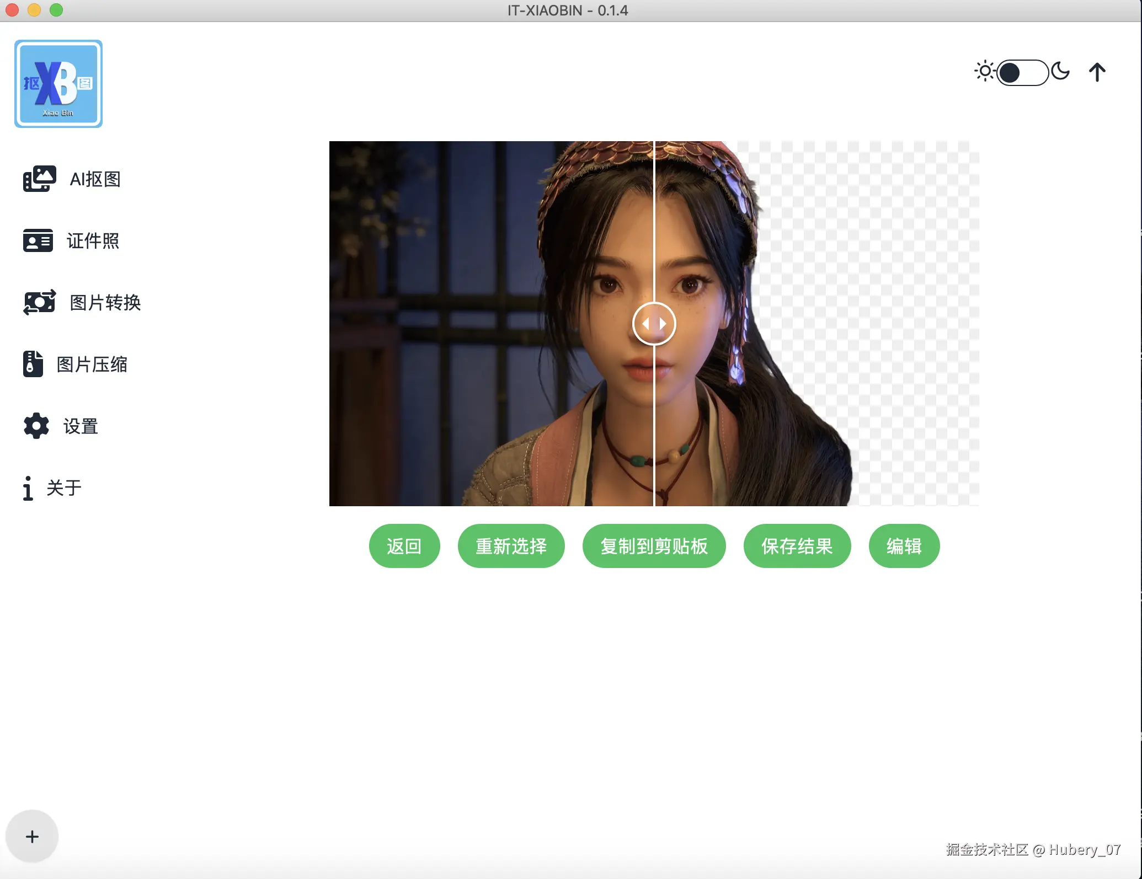Screen dimensions: 1142x879
Task: Open settings via the gear icon
Action: pyautogui.click(x=36, y=426)
